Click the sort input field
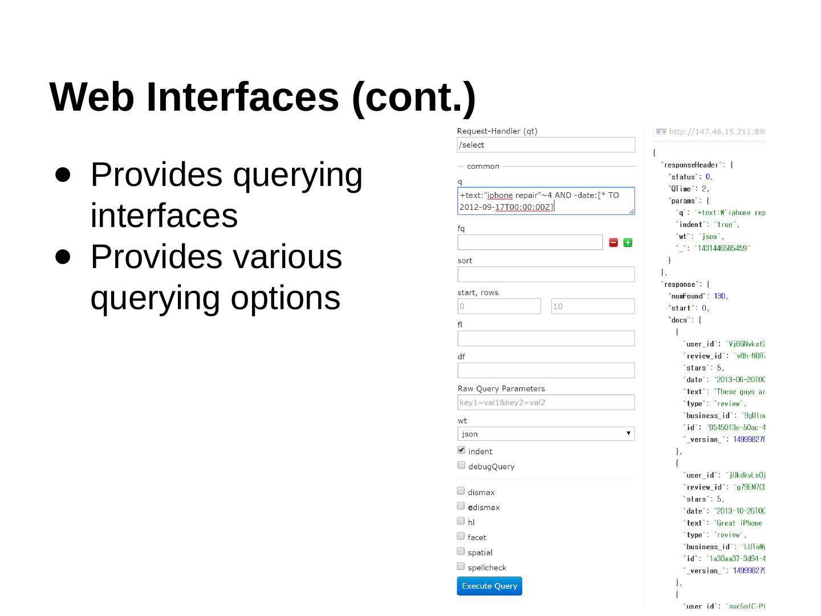Viewport: 821px width, 616px height. click(546, 274)
